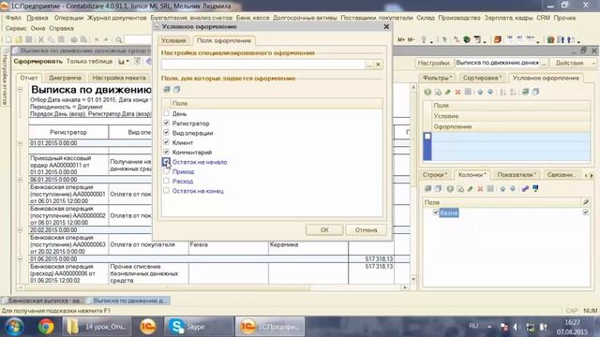The width and height of the screenshot is (600, 337).
Task: Switch to the Условия tab in the dialog
Action: click(x=173, y=40)
